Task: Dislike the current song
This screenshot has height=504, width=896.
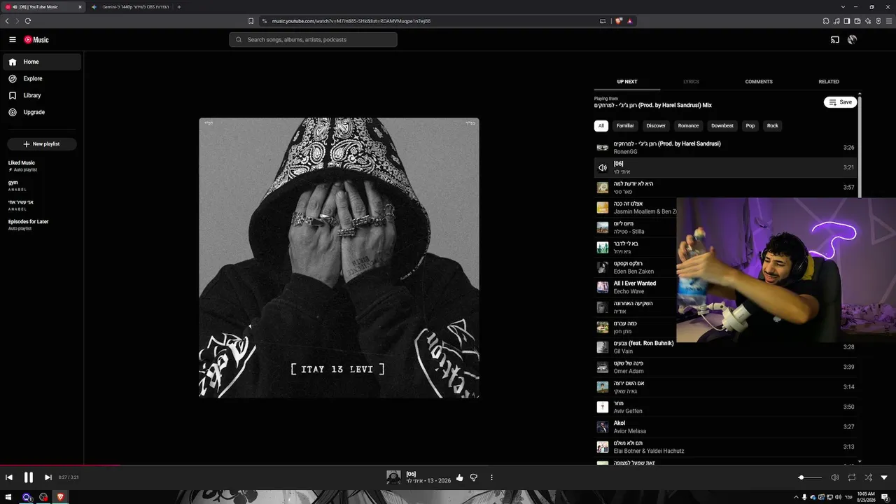Action: 474,477
